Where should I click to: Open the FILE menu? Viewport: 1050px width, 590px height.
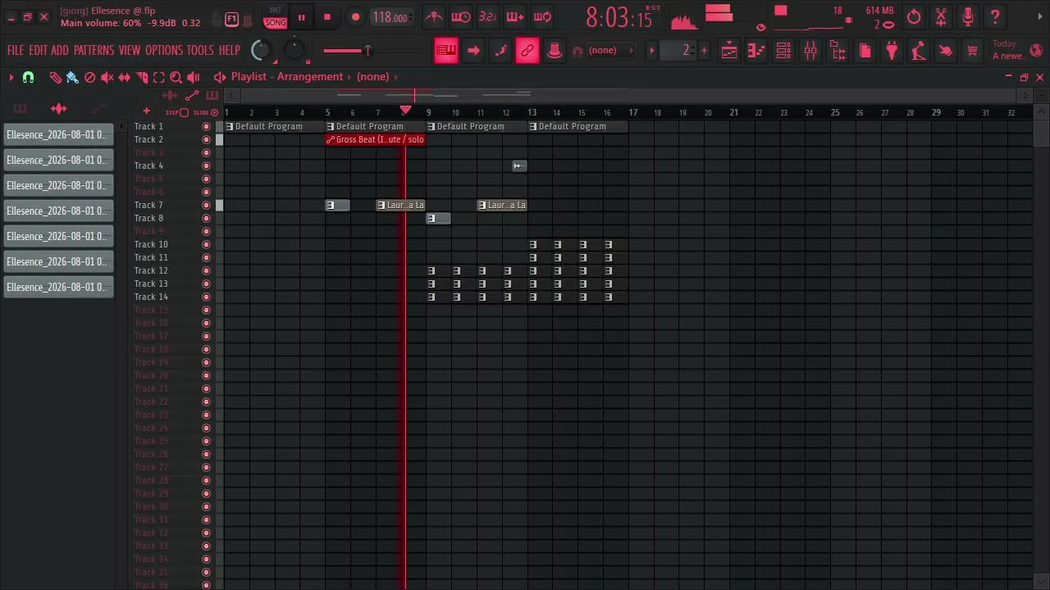tap(16, 51)
